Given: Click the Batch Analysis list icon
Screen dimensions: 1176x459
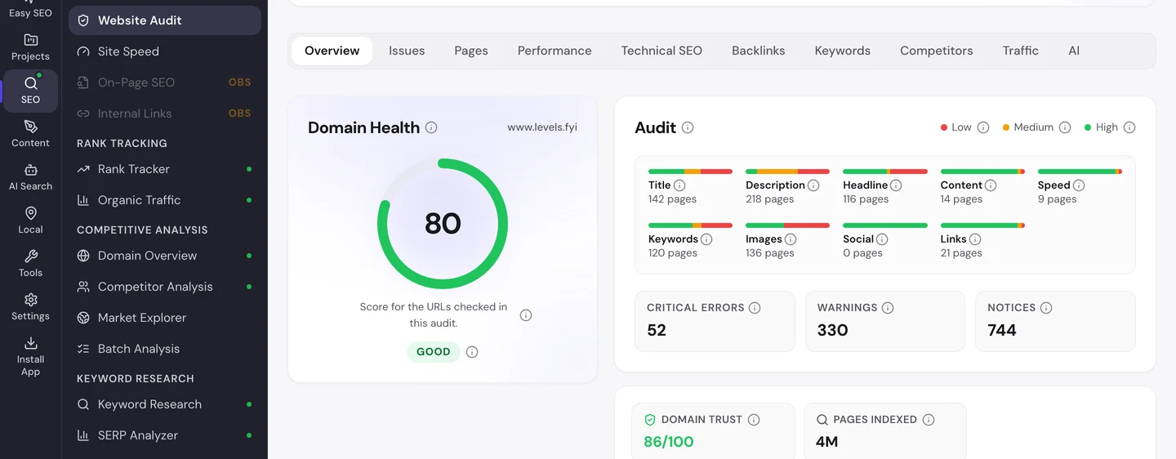Looking at the screenshot, I should [x=83, y=349].
